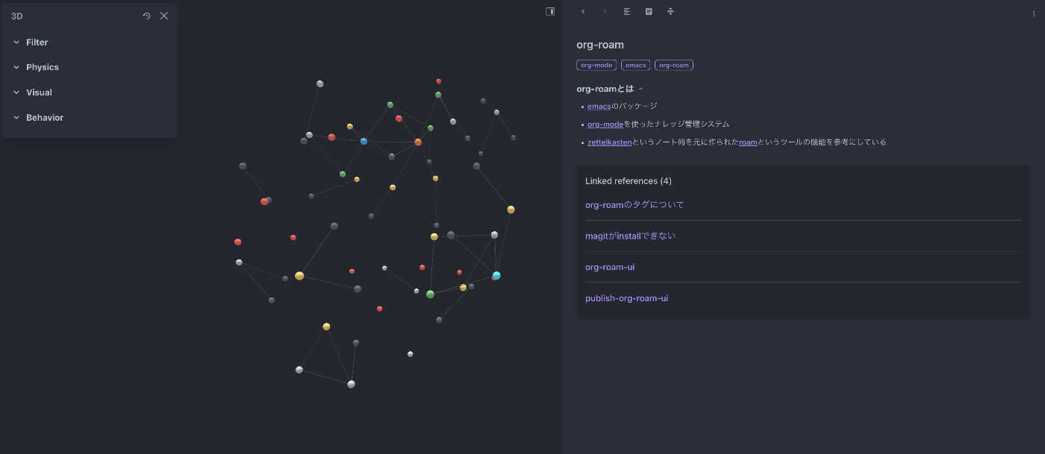Select the blue node in the graph
Screen dimensions: 1045x454
click(x=364, y=141)
